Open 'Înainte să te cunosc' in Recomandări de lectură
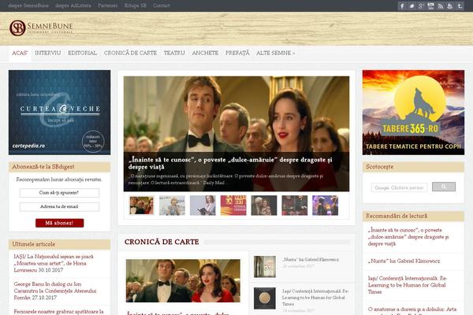 pos(408,237)
